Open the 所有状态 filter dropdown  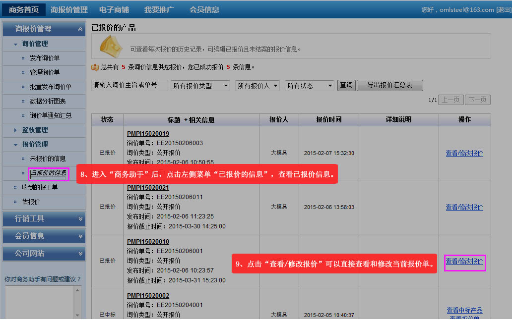310,86
